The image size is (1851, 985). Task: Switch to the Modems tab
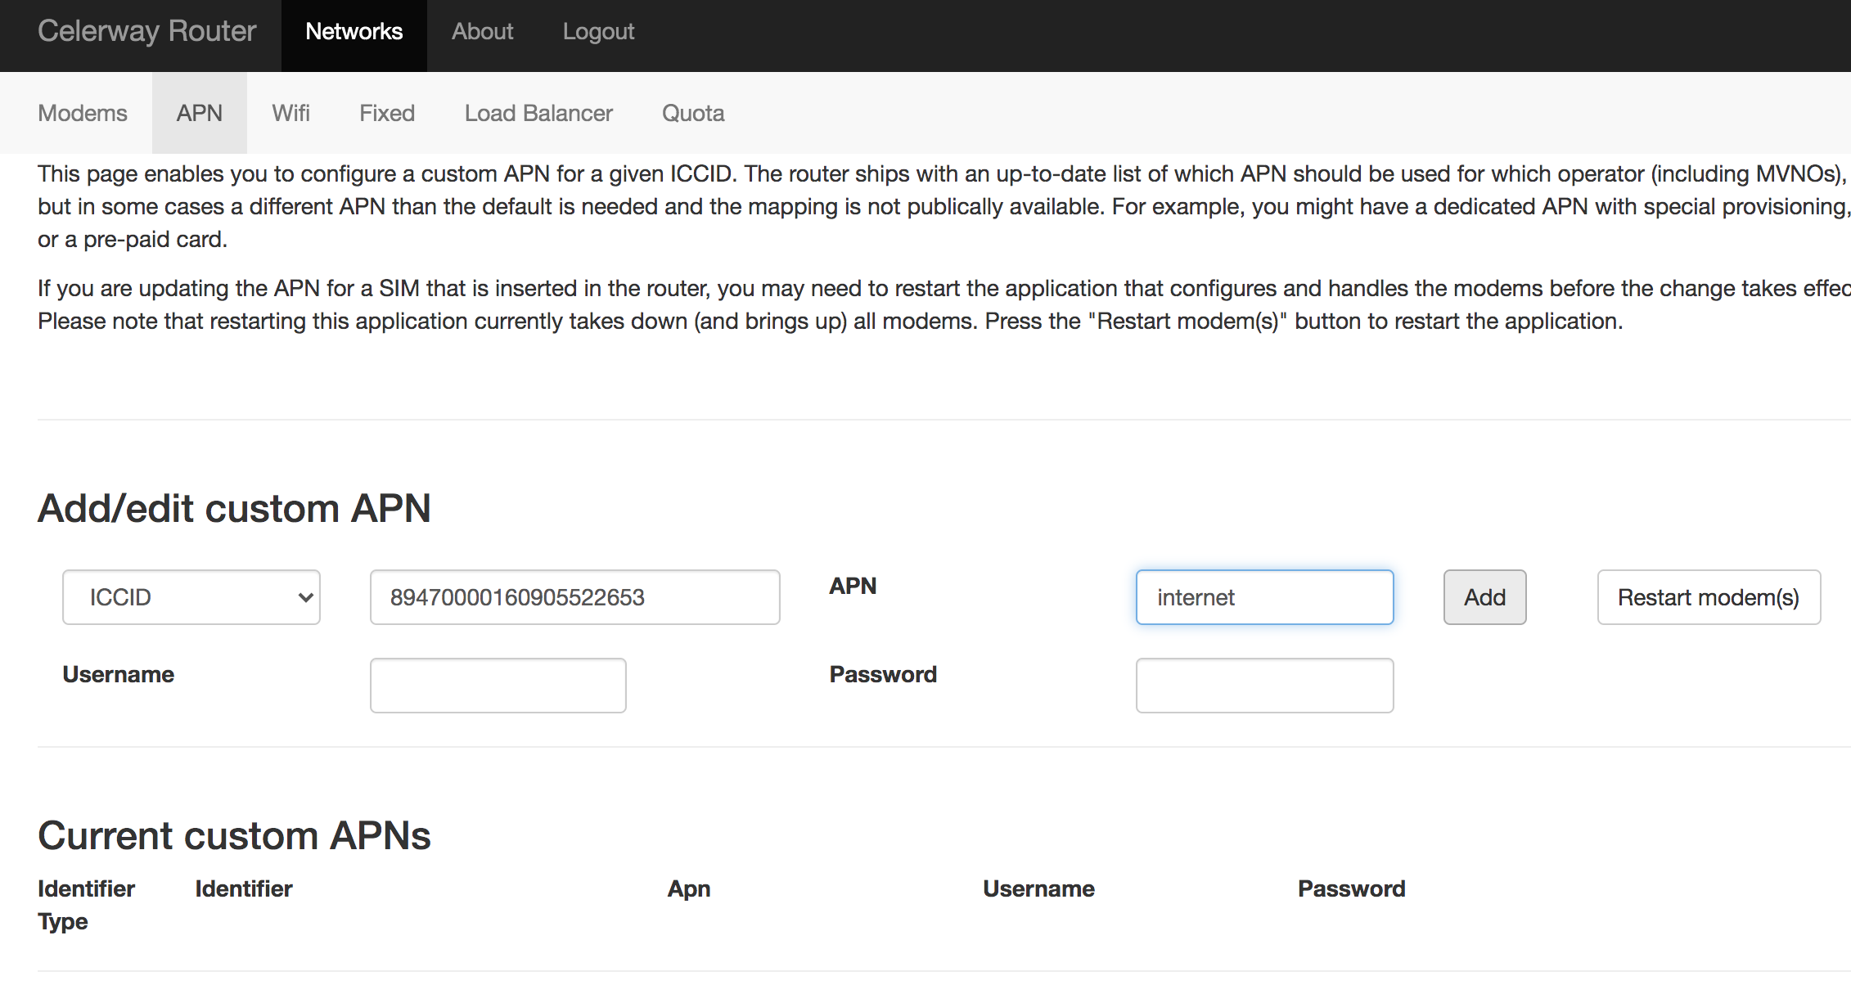(83, 113)
